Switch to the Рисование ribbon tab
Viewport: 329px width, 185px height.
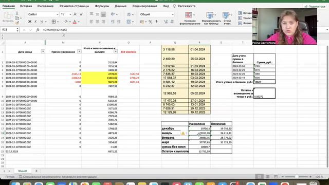tap(45, 6)
